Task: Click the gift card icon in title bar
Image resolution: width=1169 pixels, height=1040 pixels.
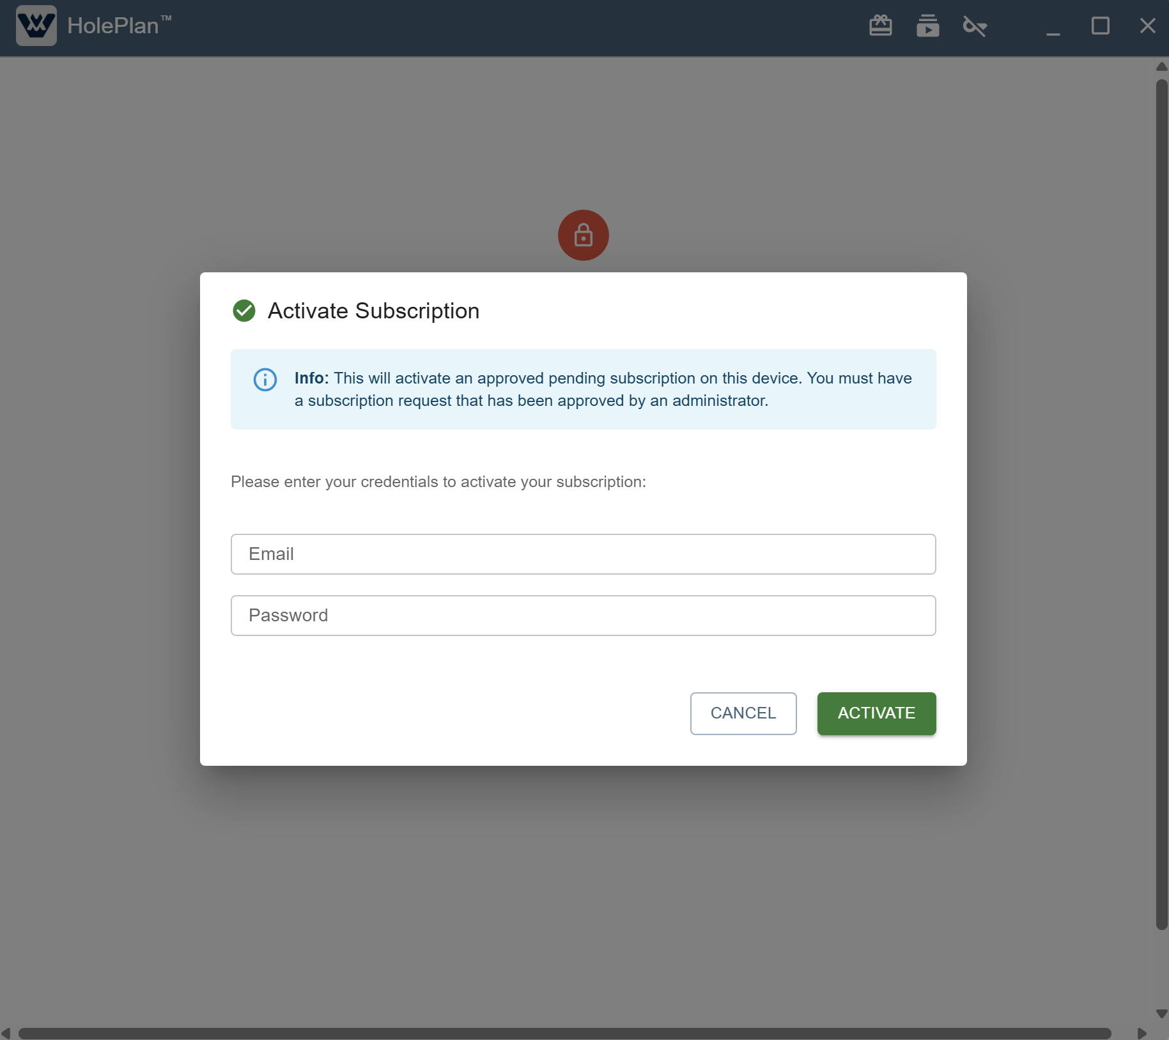Action: coord(880,26)
